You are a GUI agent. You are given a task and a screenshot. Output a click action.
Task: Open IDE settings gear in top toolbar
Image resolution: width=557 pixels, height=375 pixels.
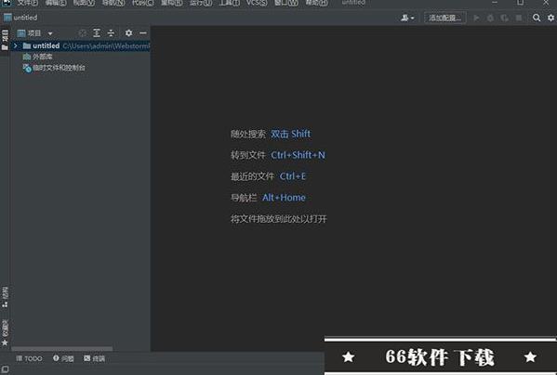click(x=551, y=18)
